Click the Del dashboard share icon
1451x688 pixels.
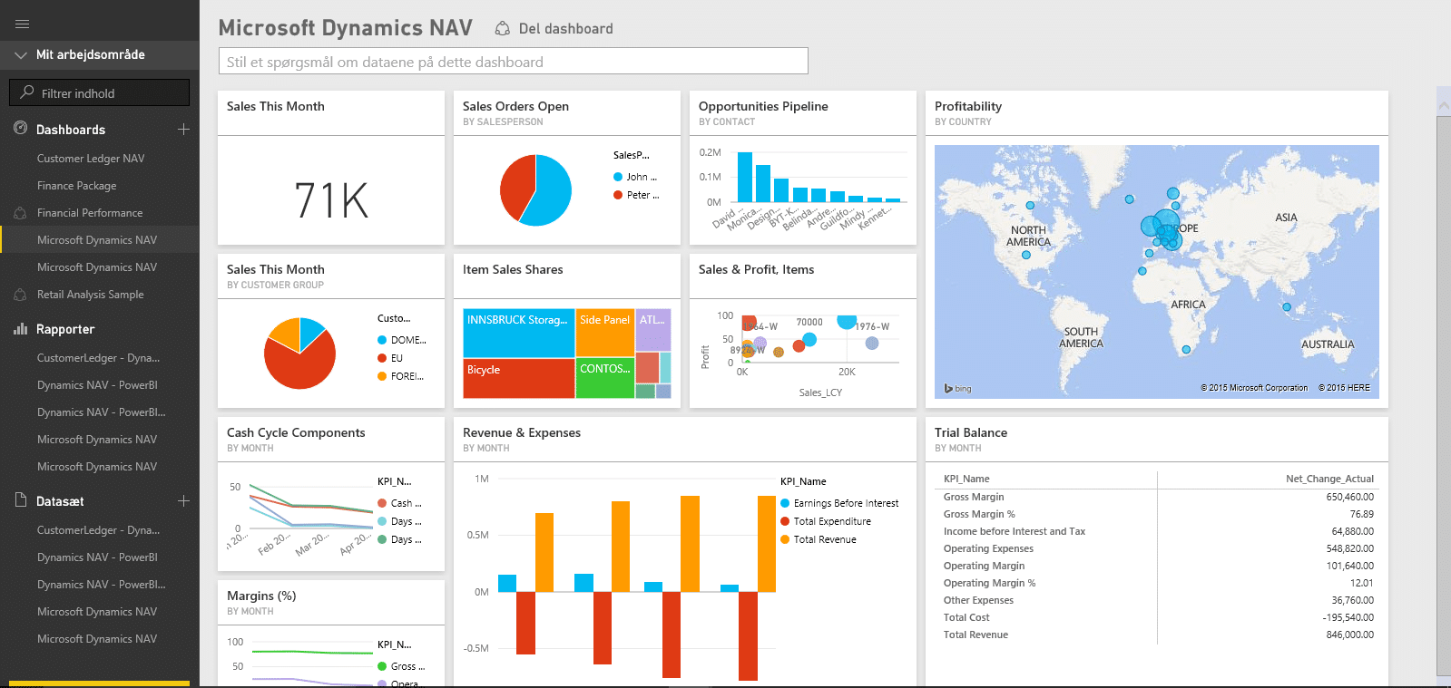coord(502,28)
